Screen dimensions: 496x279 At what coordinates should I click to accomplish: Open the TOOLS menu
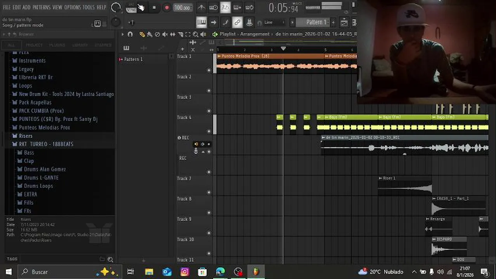click(x=88, y=7)
